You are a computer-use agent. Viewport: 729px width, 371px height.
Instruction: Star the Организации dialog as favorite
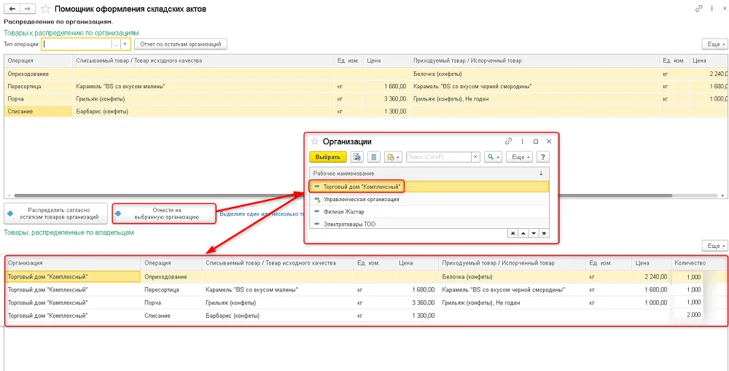click(315, 141)
